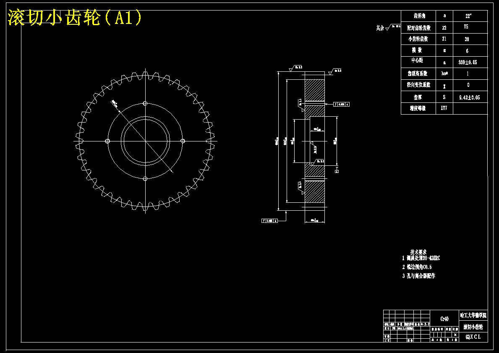Select the S symbol cell
Image resolution: width=499 pixels, height=353 pixels.
(444, 97)
